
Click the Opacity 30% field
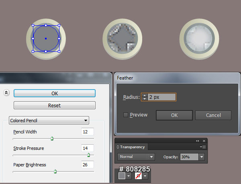[189, 157]
